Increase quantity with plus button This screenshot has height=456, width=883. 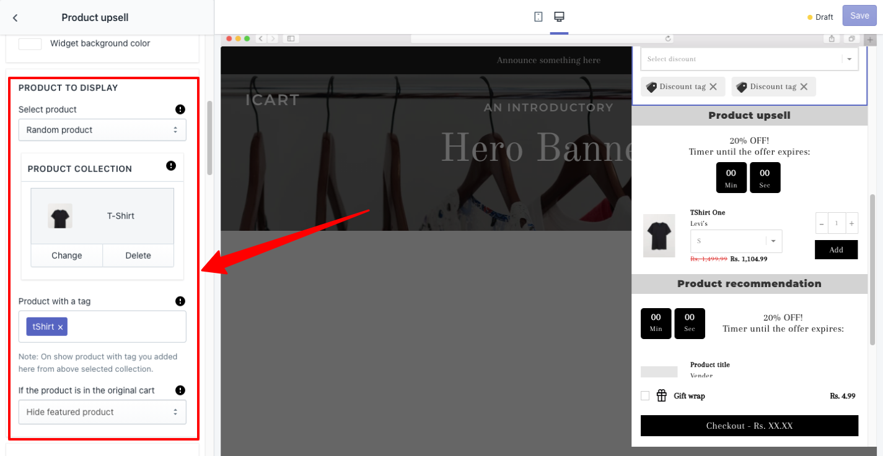point(852,223)
